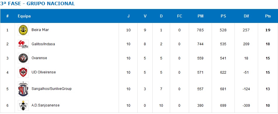Screen dimensions: 278x114
Task: Select the PS column header
Action: point(223,16)
